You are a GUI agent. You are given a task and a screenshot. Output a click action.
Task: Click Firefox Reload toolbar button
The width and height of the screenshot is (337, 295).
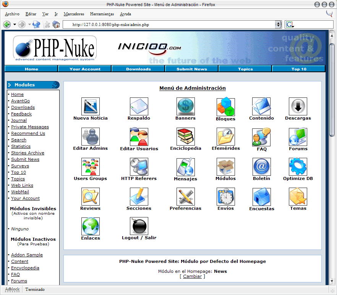(x=36, y=24)
